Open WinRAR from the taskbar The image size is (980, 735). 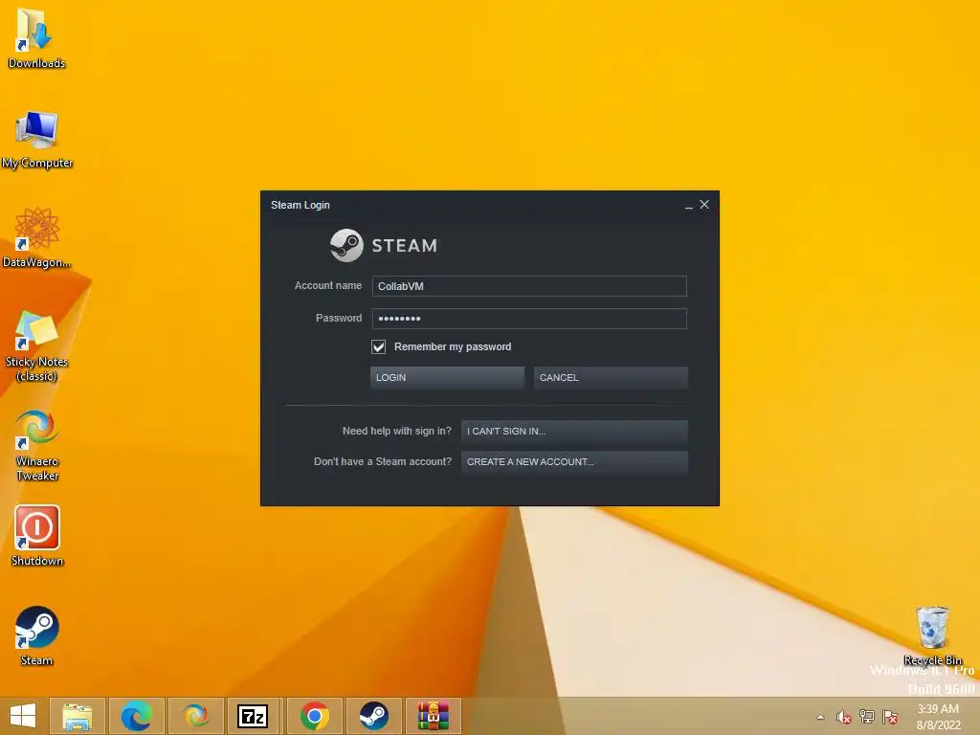pos(434,716)
